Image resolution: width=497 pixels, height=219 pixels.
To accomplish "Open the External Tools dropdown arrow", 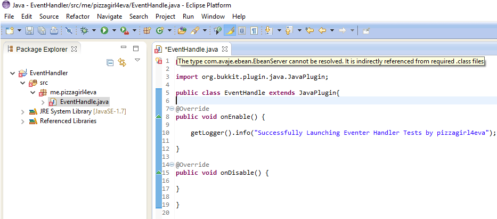I will (x=134, y=31).
